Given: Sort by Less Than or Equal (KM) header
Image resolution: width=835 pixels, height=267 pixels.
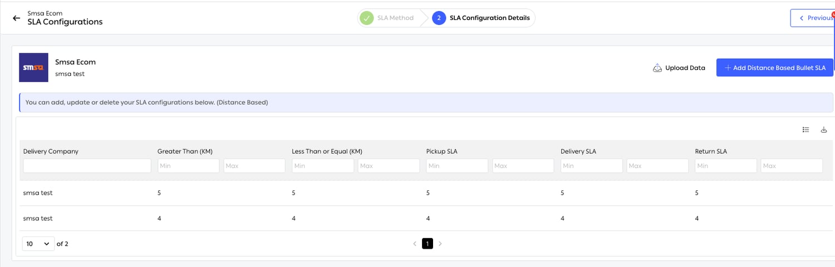Looking at the screenshot, I should pos(327,151).
